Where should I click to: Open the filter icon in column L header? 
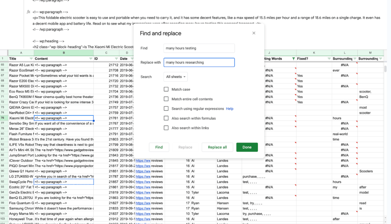point(355,59)
